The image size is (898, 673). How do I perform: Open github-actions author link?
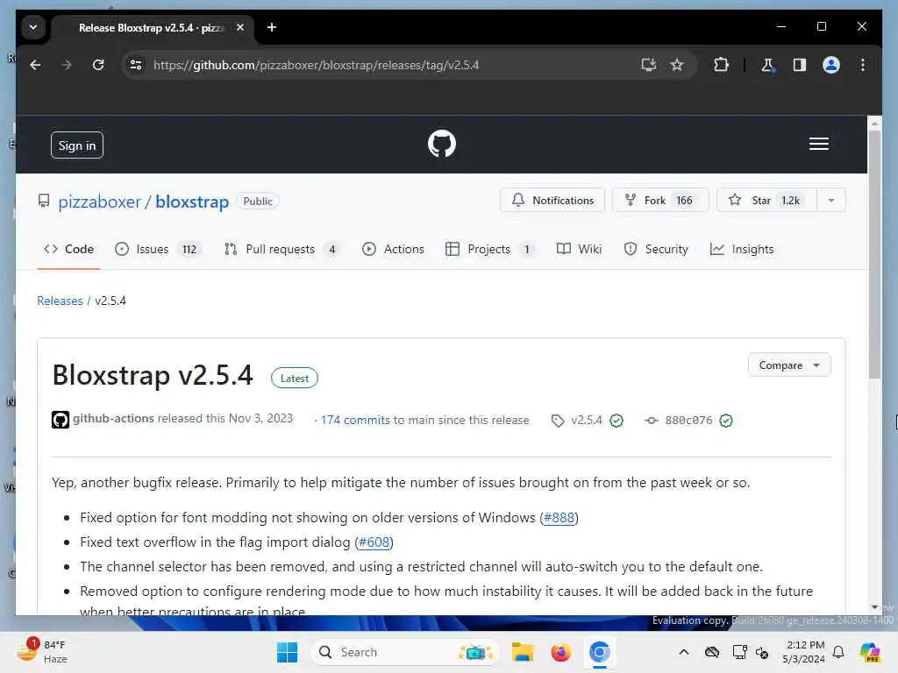[113, 418]
